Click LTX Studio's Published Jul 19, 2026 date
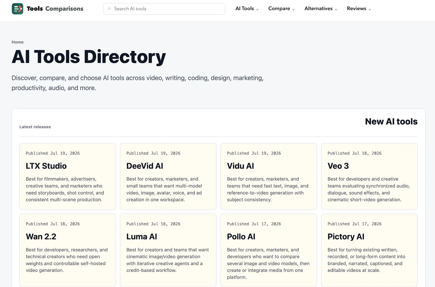Screen dimensions: 435x287 [53, 153]
